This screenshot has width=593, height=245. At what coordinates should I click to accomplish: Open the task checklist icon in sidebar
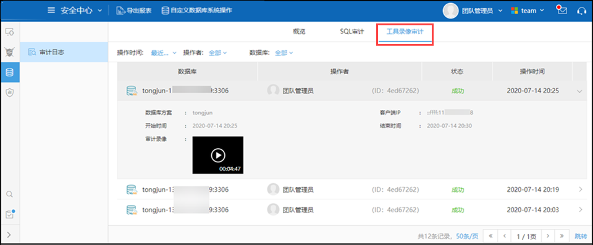tap(10, 214)
